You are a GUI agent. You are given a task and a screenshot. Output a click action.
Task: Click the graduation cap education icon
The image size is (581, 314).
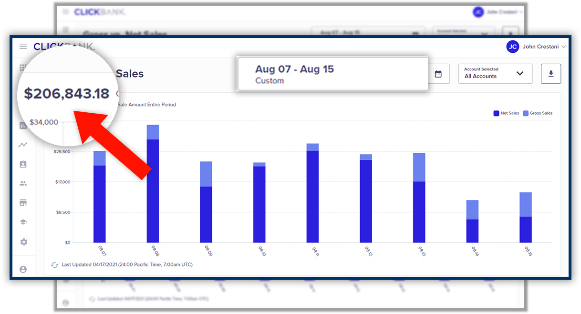coord(23,222)
